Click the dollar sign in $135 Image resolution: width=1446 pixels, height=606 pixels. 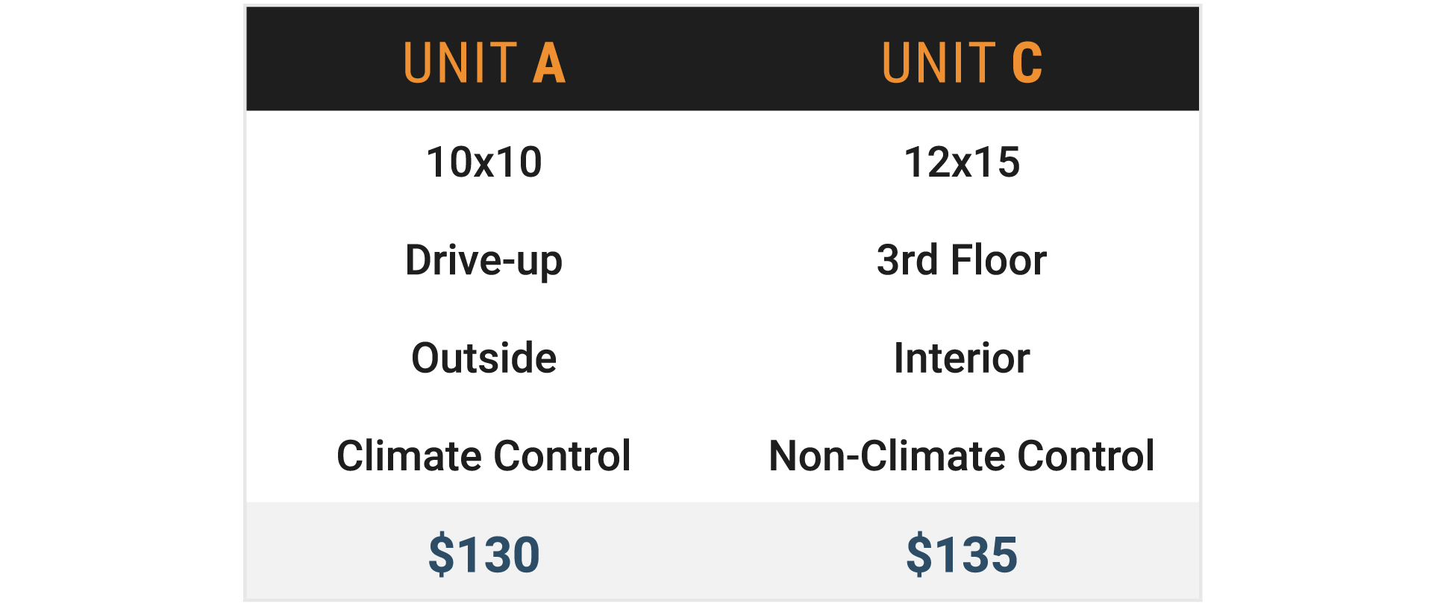pyautogui.click(x=918, y=555)
